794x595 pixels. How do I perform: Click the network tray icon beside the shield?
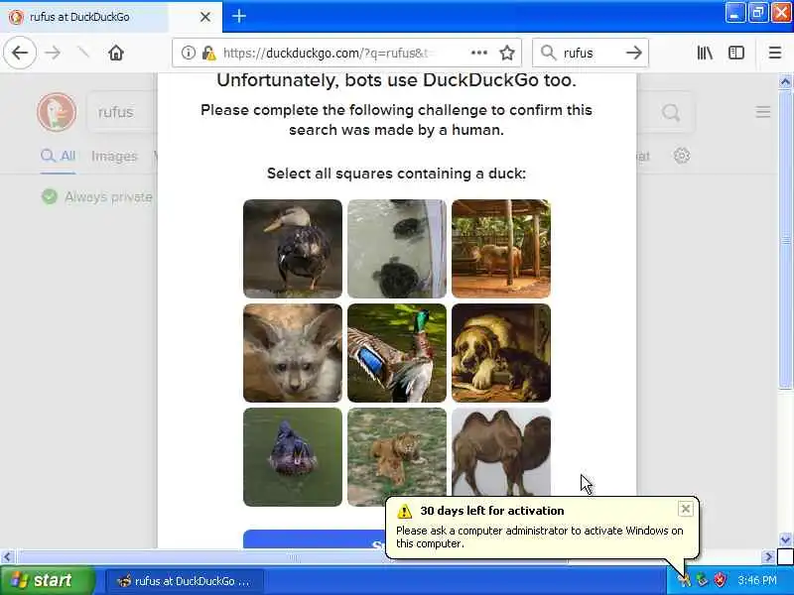(x=702, y=580)
